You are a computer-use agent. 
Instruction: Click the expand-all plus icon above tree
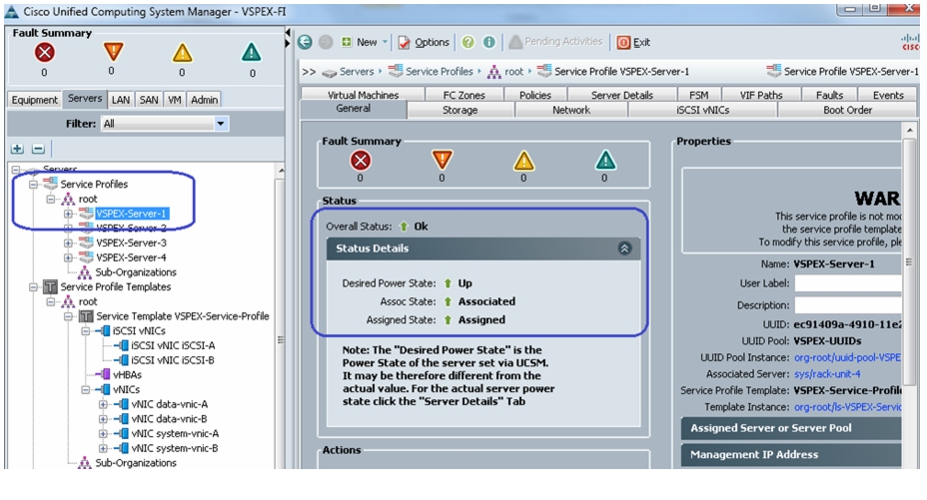17,149
